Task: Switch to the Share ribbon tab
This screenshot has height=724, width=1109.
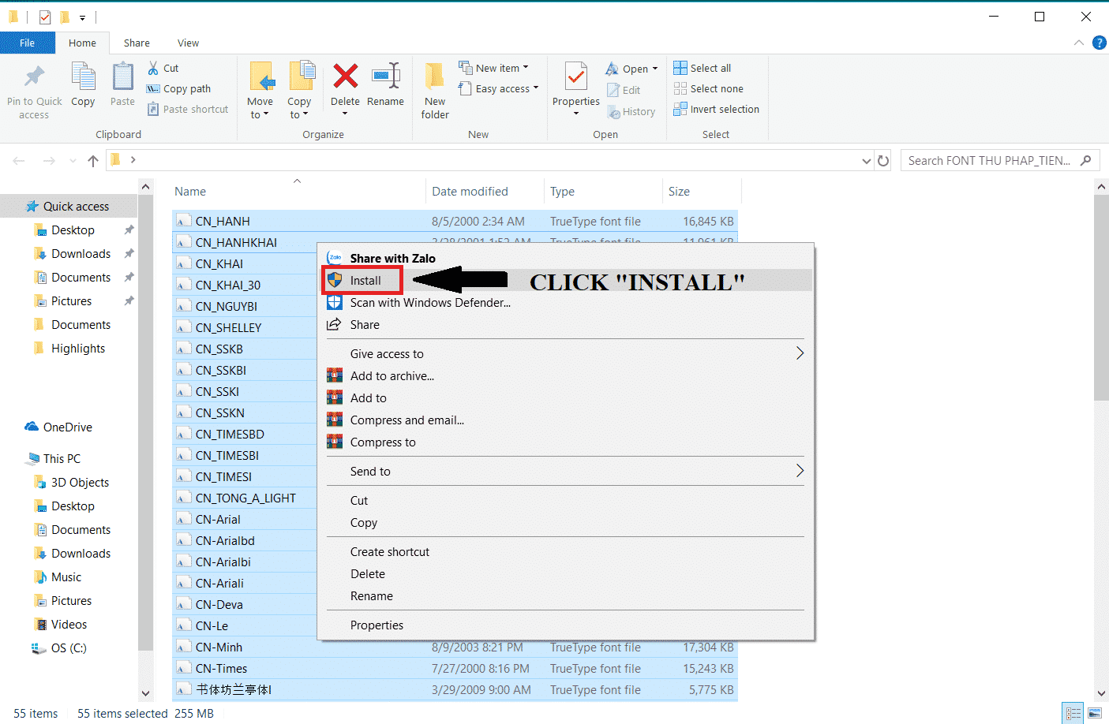Action: (137, 43)
